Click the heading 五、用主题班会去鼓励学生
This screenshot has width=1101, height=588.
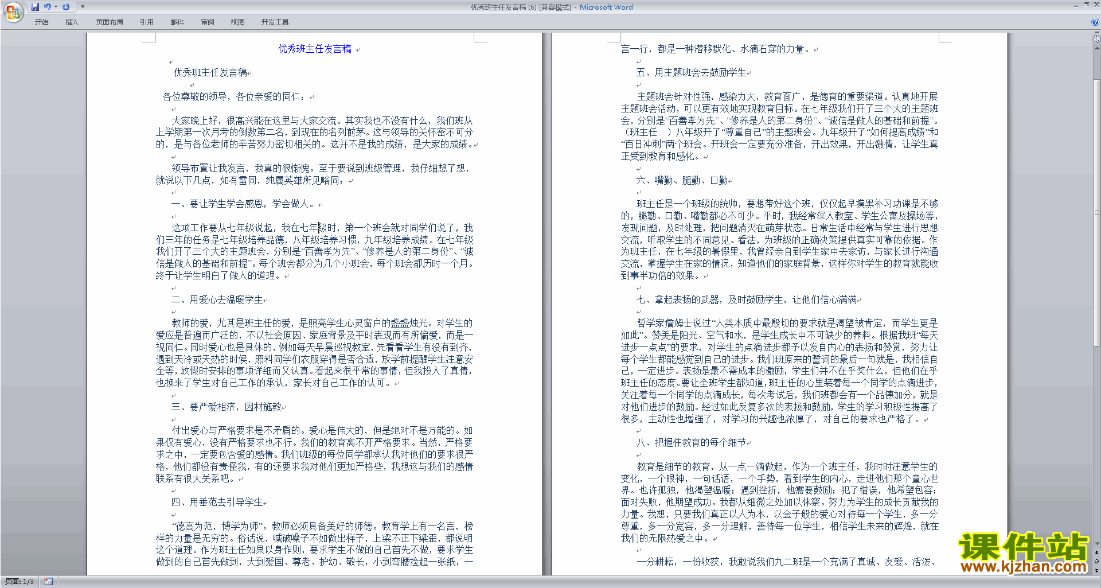tap(692, 73)
